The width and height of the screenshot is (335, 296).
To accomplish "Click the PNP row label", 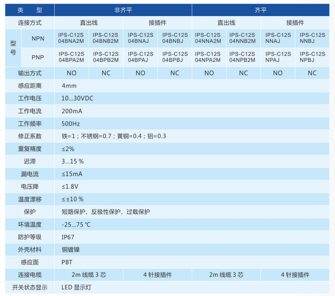I will pyautogui.click(x=38, y=57).
